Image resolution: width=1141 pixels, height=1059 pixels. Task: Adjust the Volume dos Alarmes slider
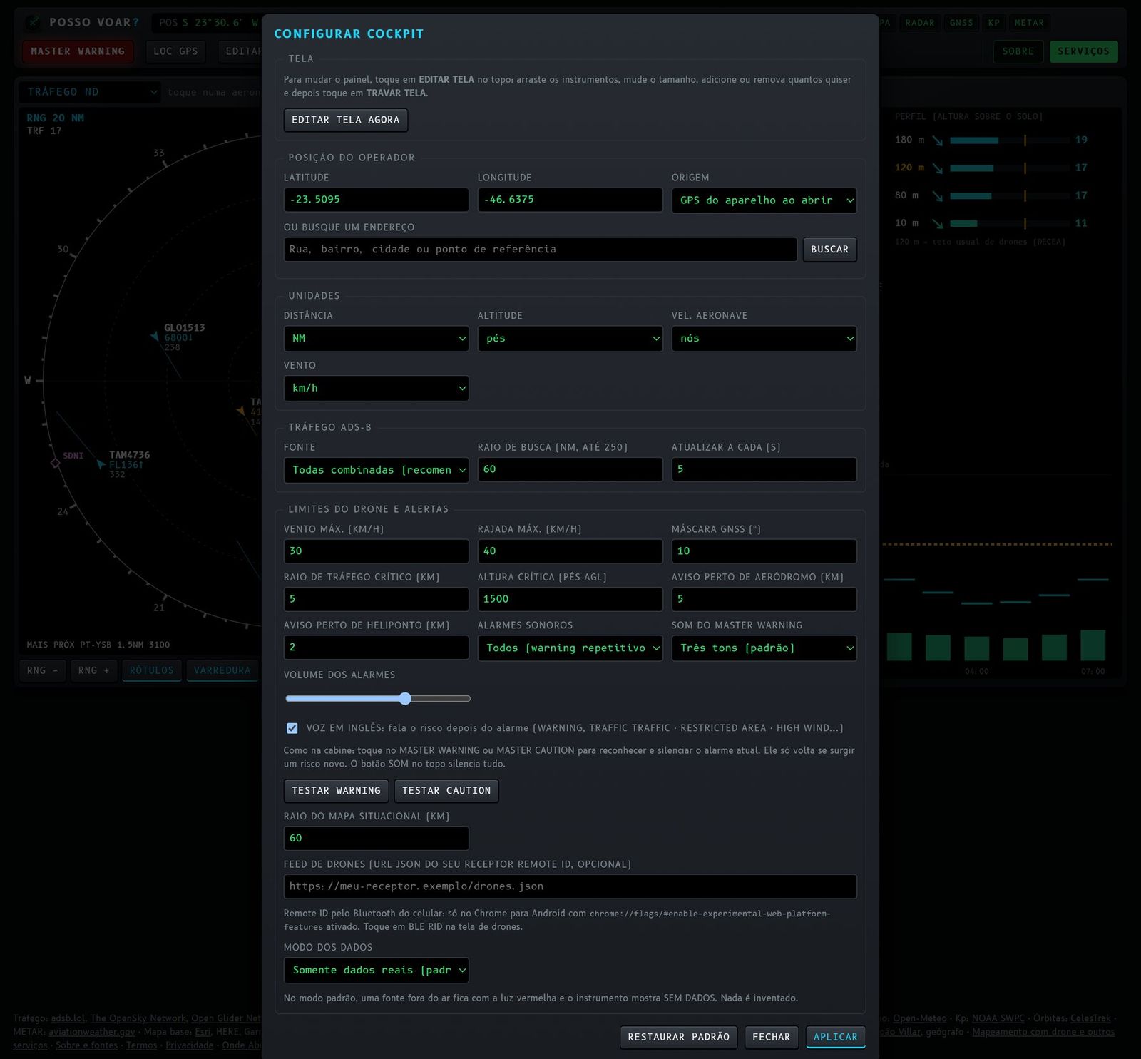tap(378, 699)
